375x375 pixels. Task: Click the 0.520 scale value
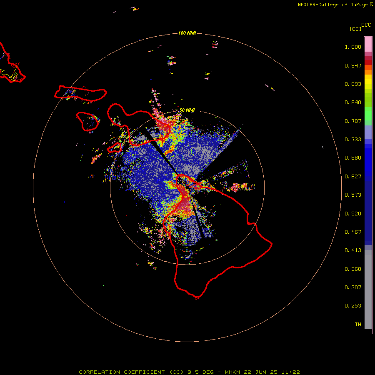[353, 214]
